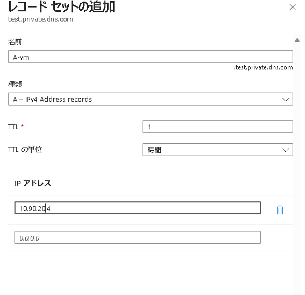Click the TTL value field showing 1
This screenshot has width=305, height=295.
pyautogui.click(x=218, y=127)
